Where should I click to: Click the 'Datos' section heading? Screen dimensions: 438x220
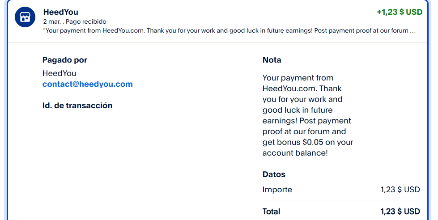(274, 174)
